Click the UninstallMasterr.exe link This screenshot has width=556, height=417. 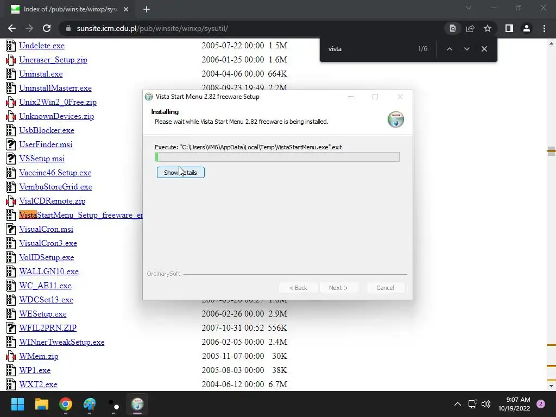coord(55,88)
